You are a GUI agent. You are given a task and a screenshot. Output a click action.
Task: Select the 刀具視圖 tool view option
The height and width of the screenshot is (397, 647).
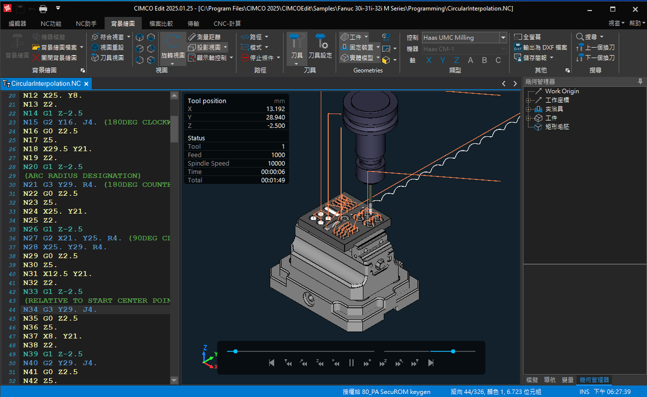click(x=107, y=58)
